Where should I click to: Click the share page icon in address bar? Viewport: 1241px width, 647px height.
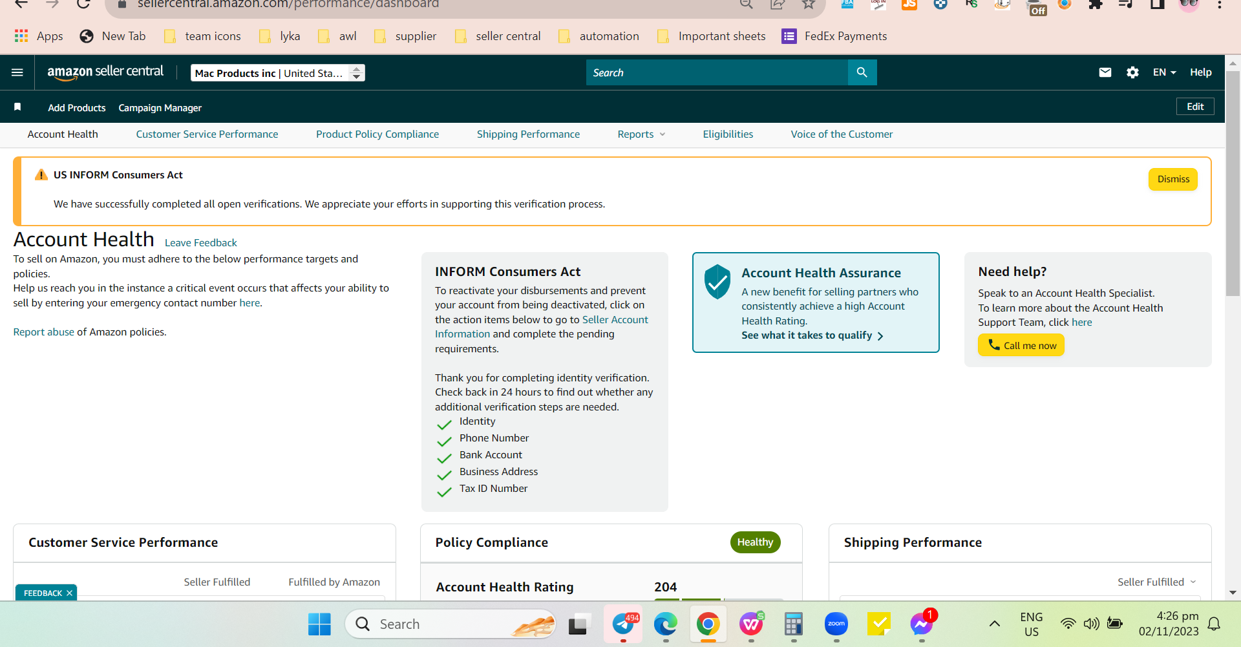[x=778, y=5]
